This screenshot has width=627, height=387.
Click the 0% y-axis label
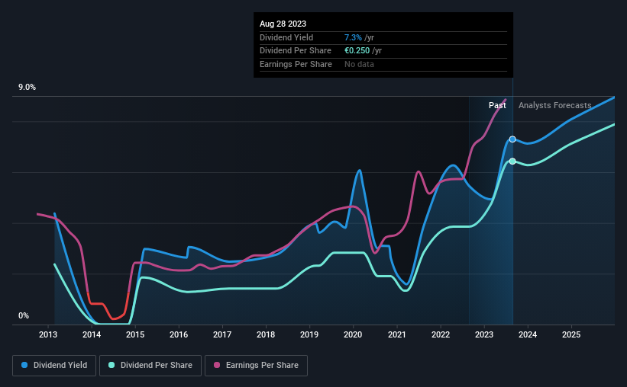24,315
